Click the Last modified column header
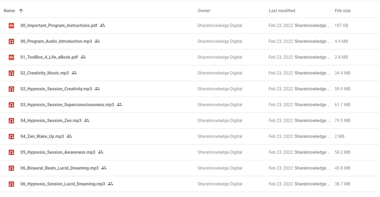Screen dimensions: 380x197 click(282, 11)
